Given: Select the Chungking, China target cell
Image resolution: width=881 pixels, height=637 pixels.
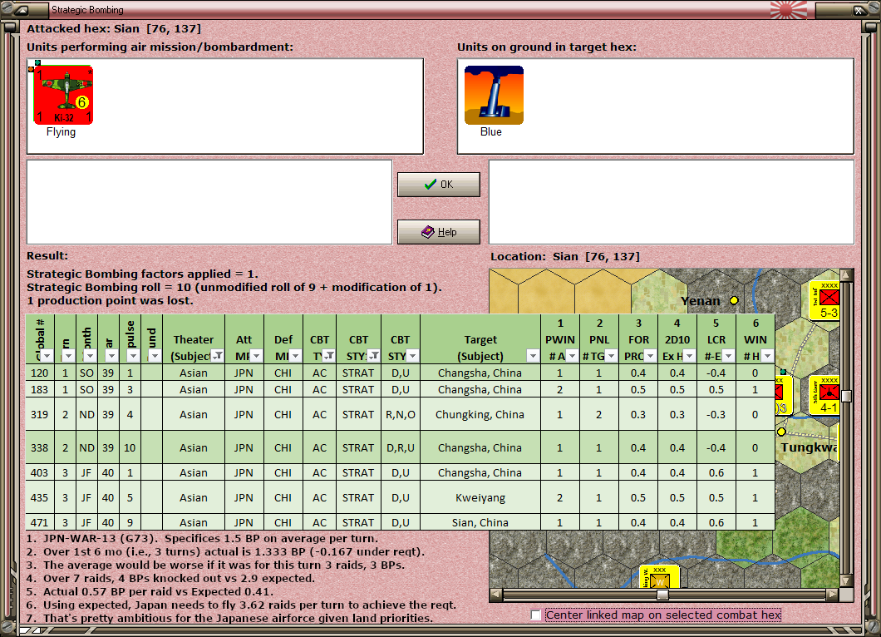Looking at the screenshot, I should 480,414.
